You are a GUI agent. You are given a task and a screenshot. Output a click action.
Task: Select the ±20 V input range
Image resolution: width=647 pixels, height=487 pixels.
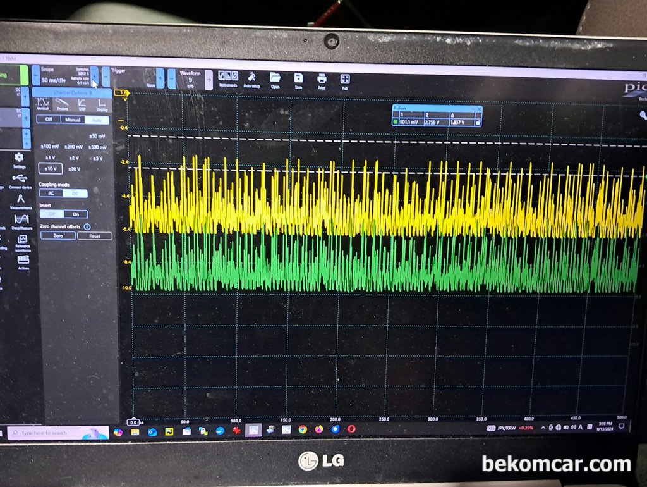pyautogui.click(x=74, y=168)
